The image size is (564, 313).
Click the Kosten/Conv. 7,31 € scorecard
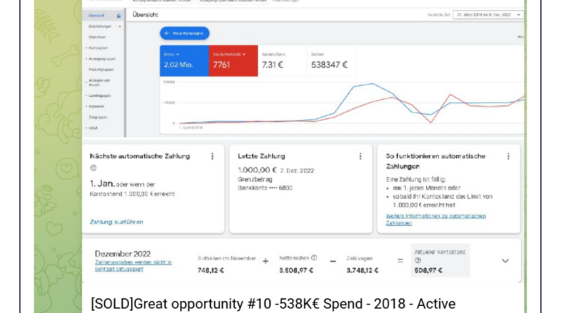283,60
